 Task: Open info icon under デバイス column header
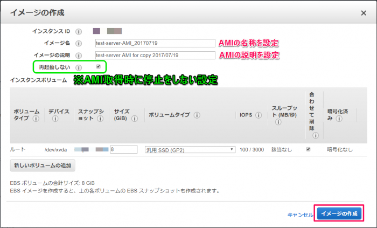[55, 119]
